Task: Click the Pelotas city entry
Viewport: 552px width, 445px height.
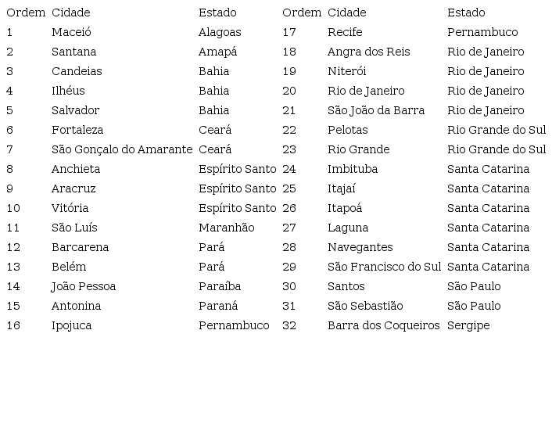Action: (x=347, y=130)
